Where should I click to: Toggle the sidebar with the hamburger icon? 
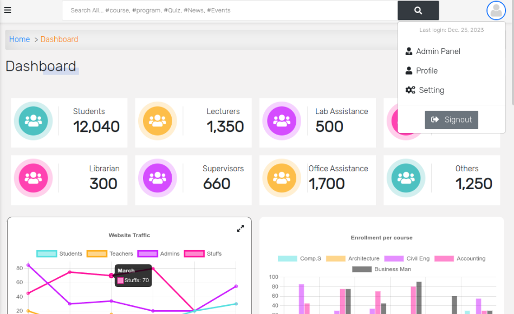click(x=8, y=10)
